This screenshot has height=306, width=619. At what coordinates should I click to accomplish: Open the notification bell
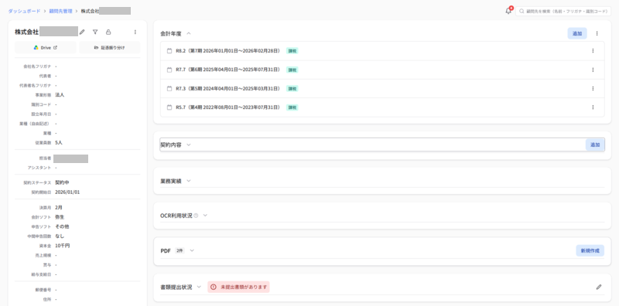click(x=508, y=11)
